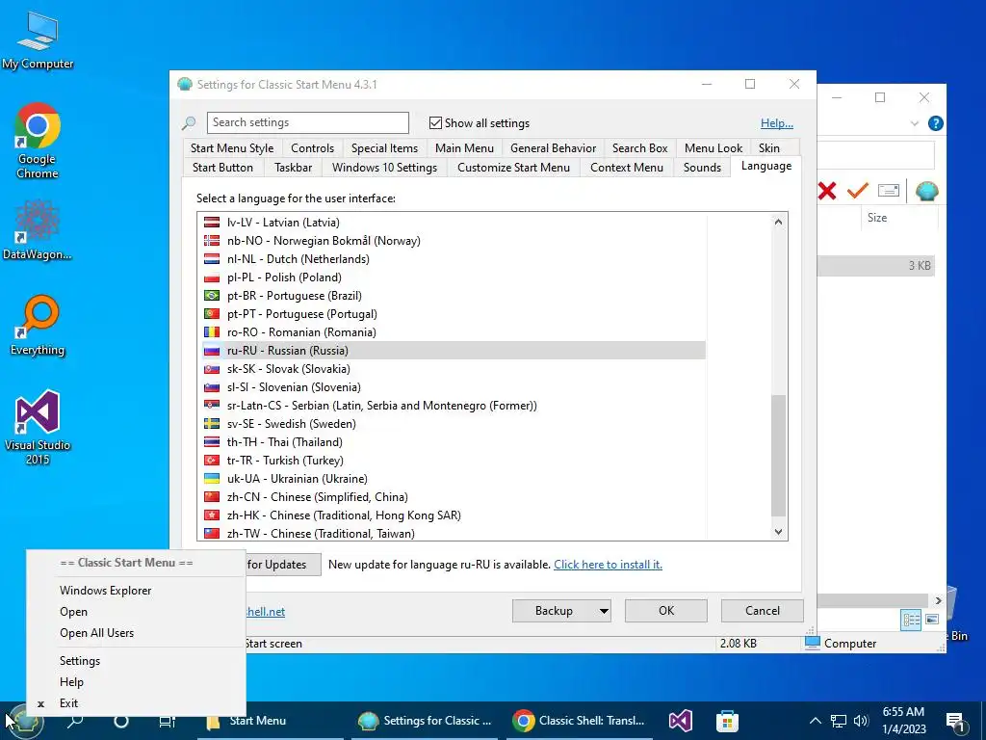
Task: Switch to Context Menu tab
Action: tap(626, 168)
